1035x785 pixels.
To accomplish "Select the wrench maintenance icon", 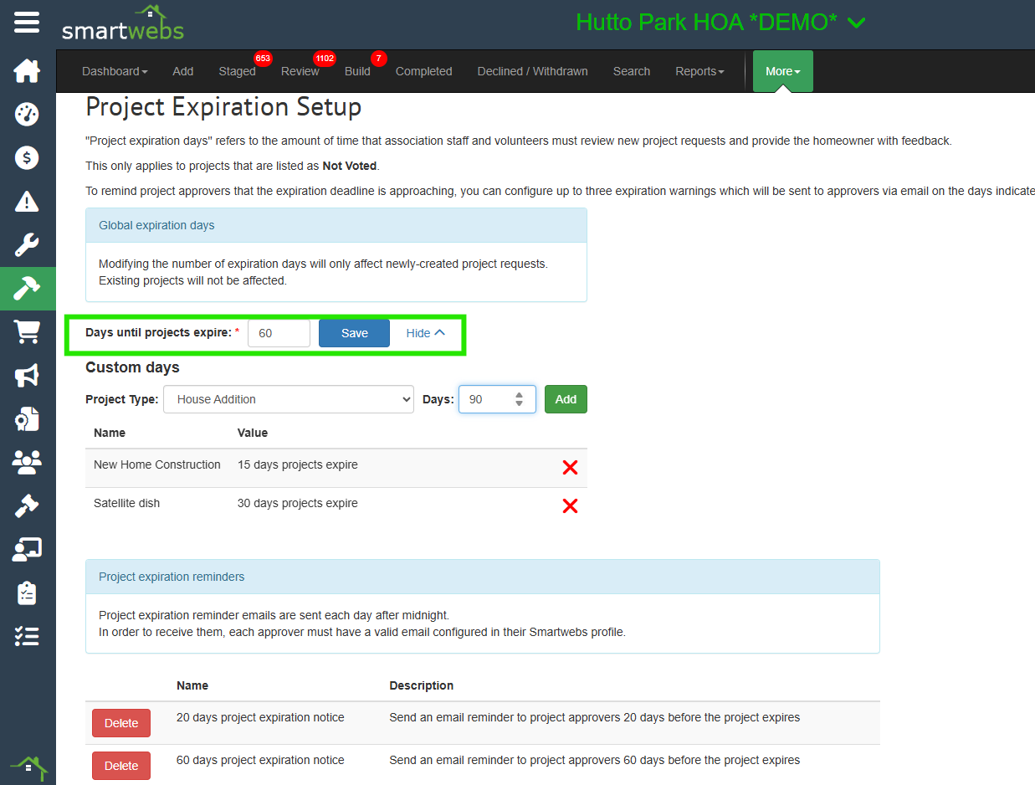I will pyautogui.click(x=27, y=245).
